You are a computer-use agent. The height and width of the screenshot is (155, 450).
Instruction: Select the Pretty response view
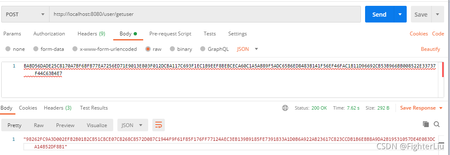[14, 125]
